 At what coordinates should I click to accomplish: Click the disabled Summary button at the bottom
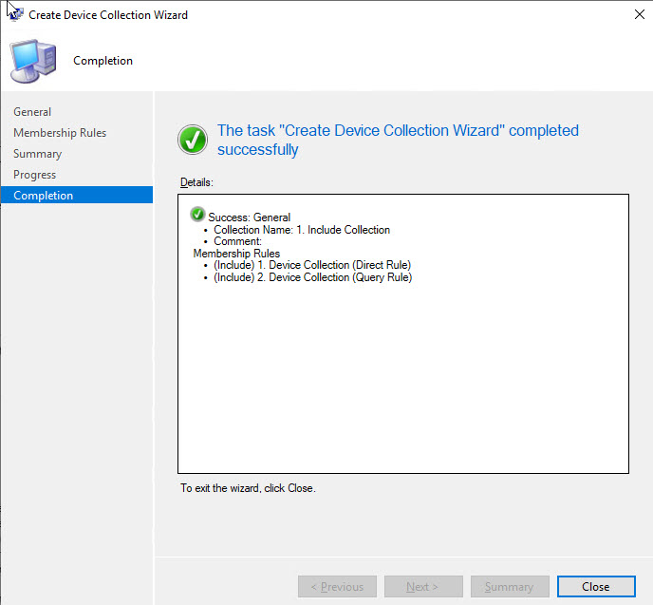tap(509, 587)
